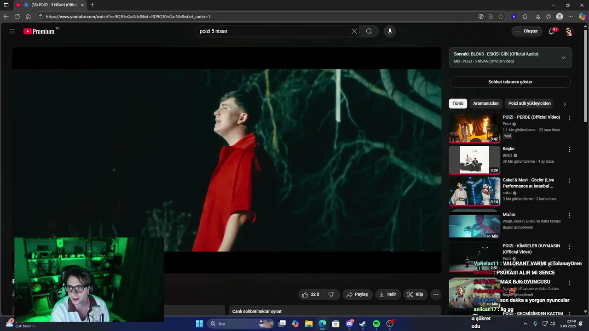Open File Explorer from taskbar
This screenshot has height=331, width=589.
pos(309,324)
